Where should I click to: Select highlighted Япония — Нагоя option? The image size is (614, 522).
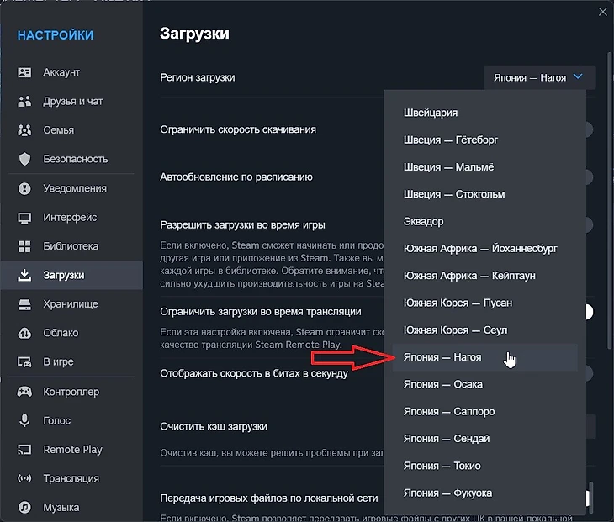click(484, 357)
